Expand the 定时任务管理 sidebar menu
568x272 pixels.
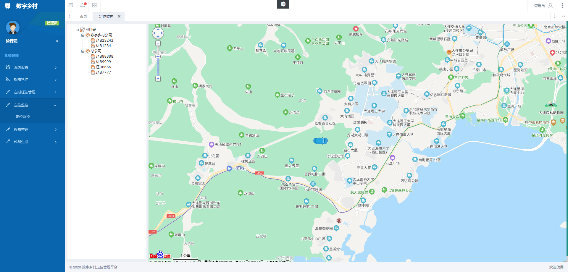(x=33, y=92)
